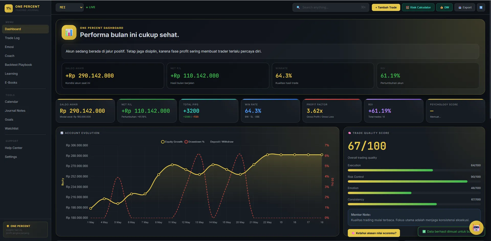Click the hero Saldo Akhir +Rp 290.142.000 card
The height and width of the screenshot is (241, 491).
click(x=113, y=76)
